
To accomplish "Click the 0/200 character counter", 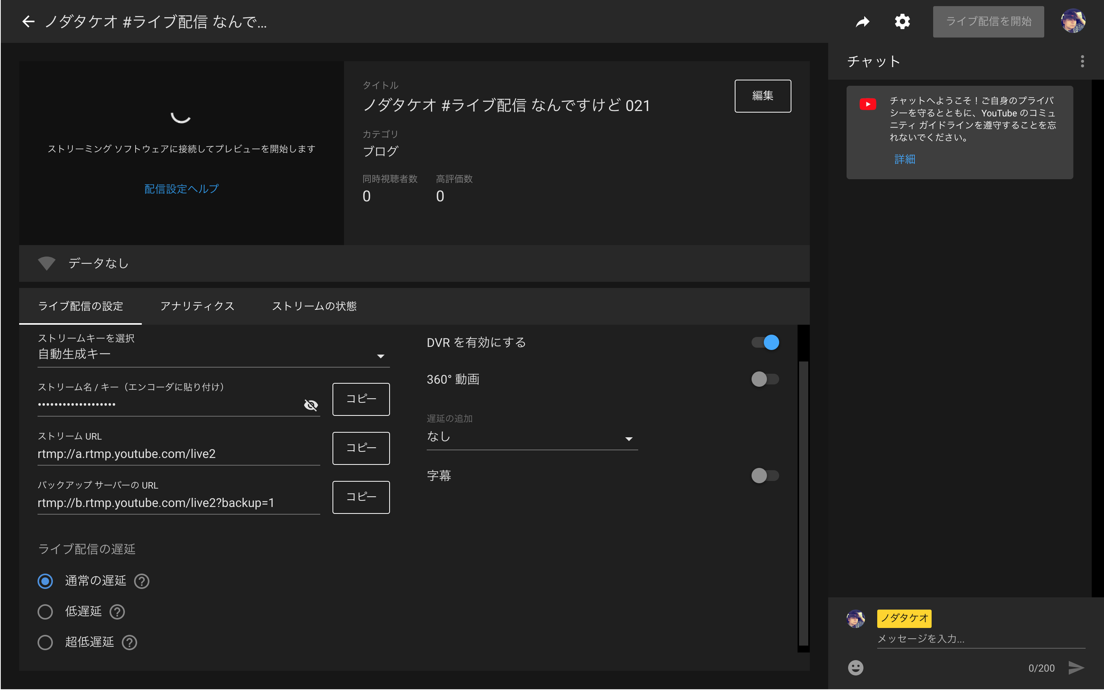I will click(1041, 668).
